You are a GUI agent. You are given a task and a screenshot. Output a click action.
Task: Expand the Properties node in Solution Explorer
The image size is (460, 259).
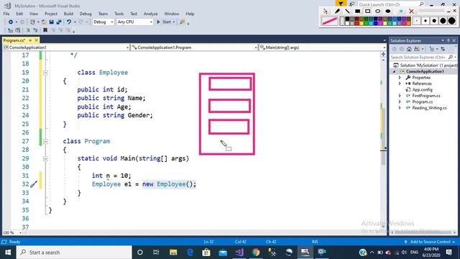tap(400, 78)
